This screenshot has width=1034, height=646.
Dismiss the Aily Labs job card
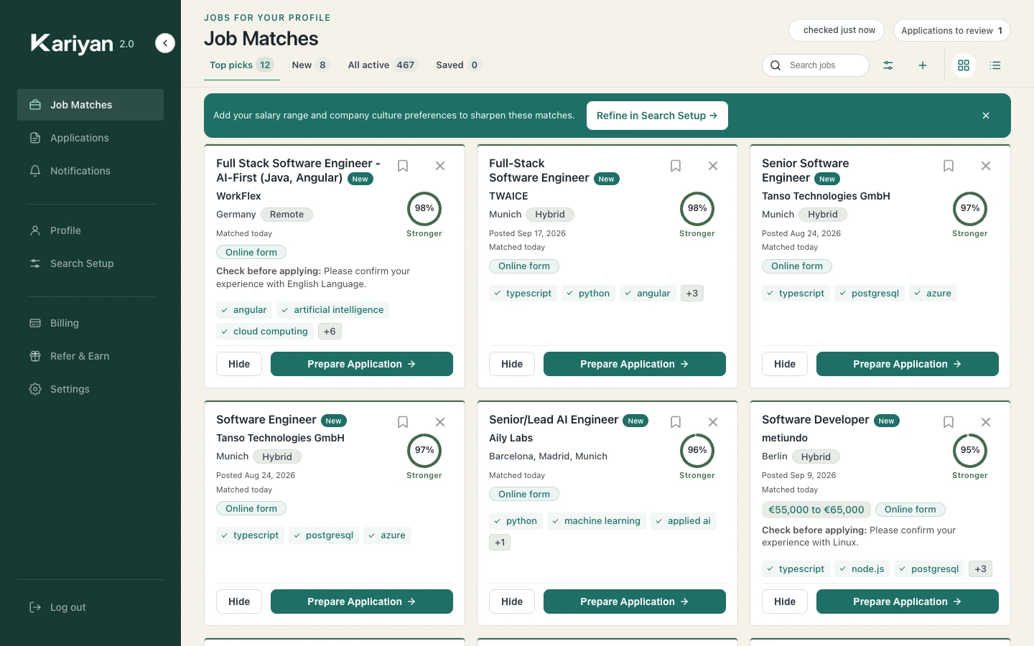[713, 422]
